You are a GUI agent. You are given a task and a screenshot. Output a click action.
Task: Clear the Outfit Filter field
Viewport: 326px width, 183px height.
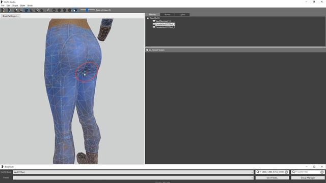pos(322,172)
